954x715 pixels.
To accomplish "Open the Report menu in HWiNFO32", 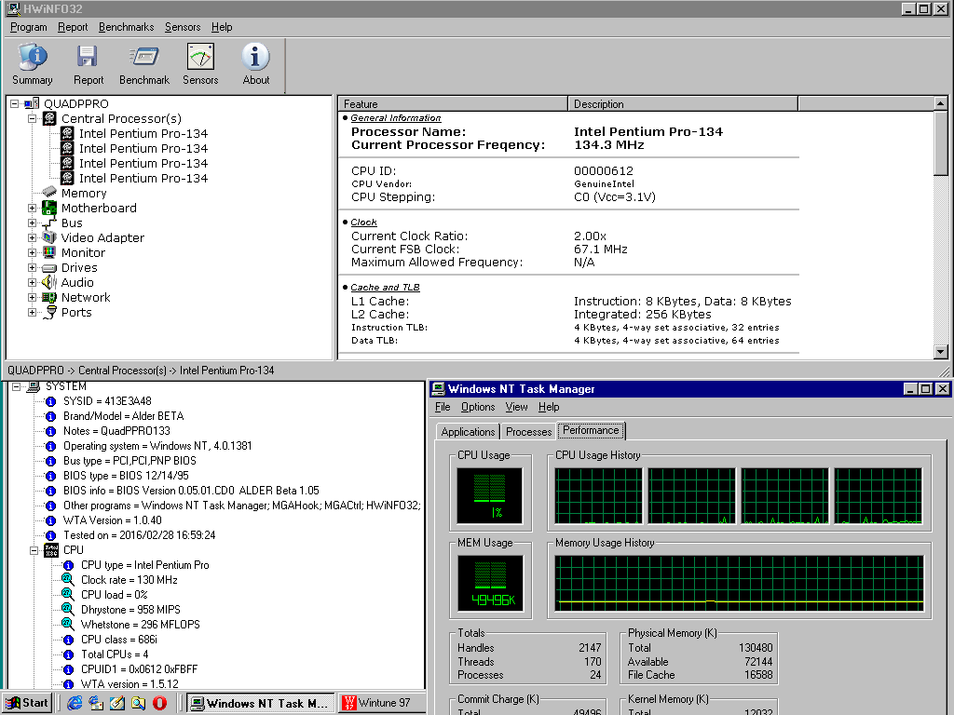I will pyautogui.click(x=73, y=27).
